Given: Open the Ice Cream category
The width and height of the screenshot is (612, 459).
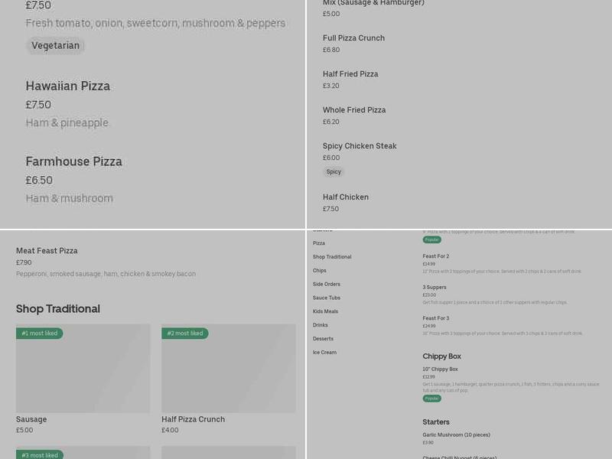Looking at the screenshot, I should [324, 353].
